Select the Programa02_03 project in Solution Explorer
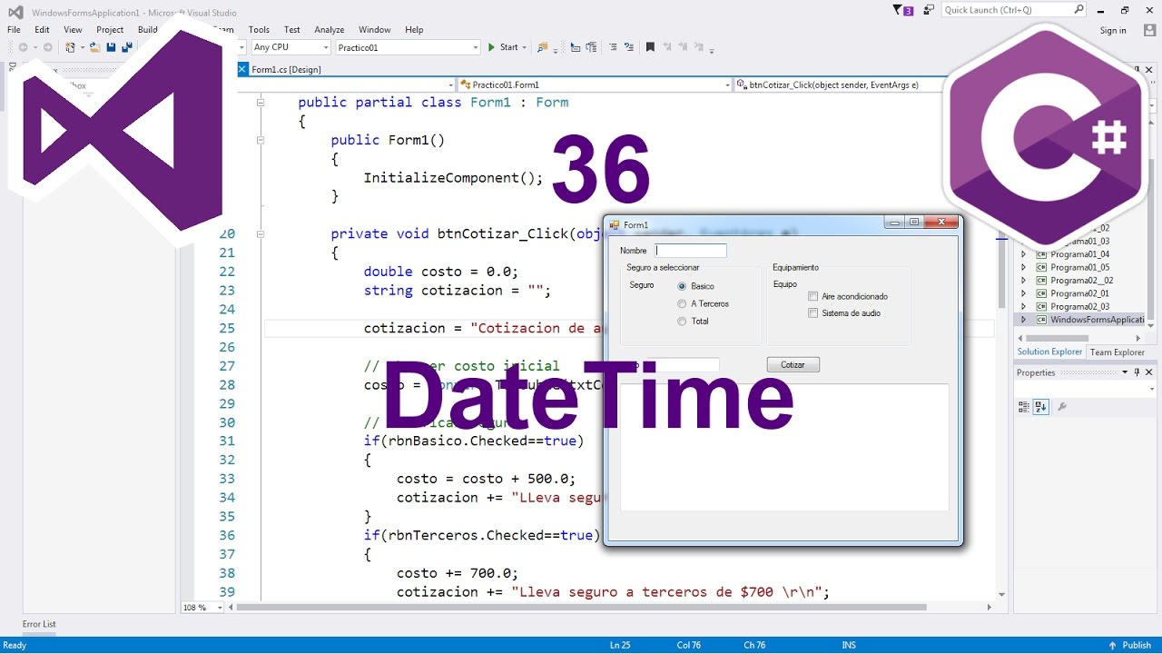The image size is (1162, 654). pos(1079,306)
